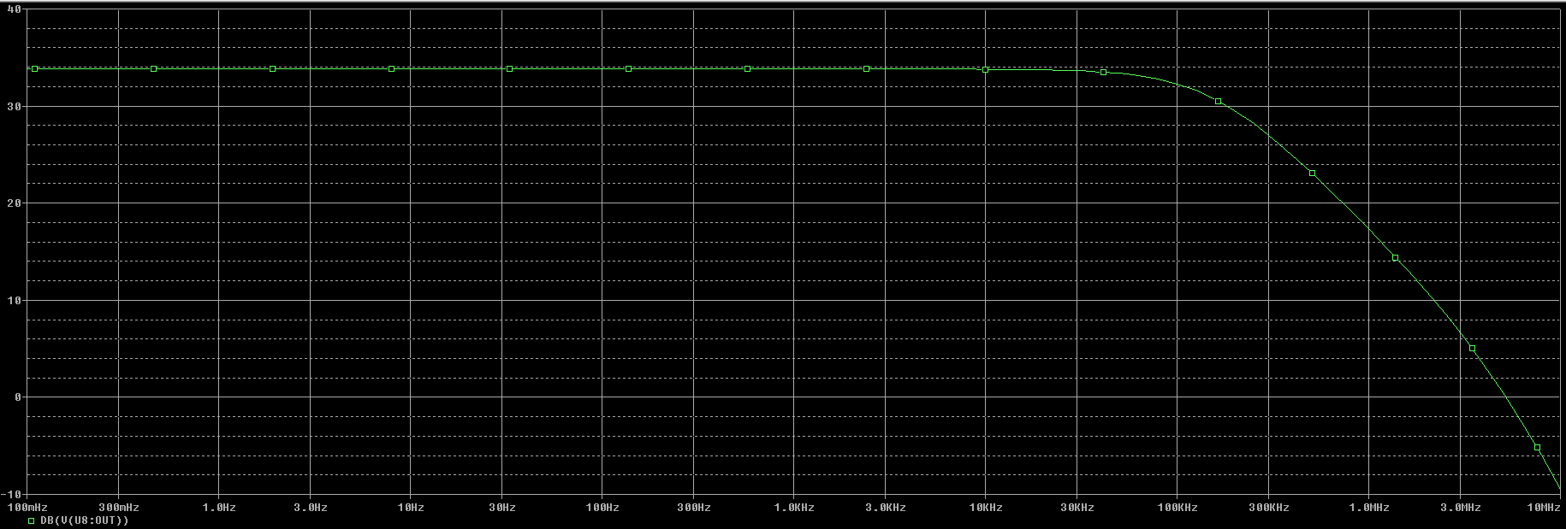Select the trace marker at roughly 23 dB
Screen dimensions: 1566x529
[1313, 173]
